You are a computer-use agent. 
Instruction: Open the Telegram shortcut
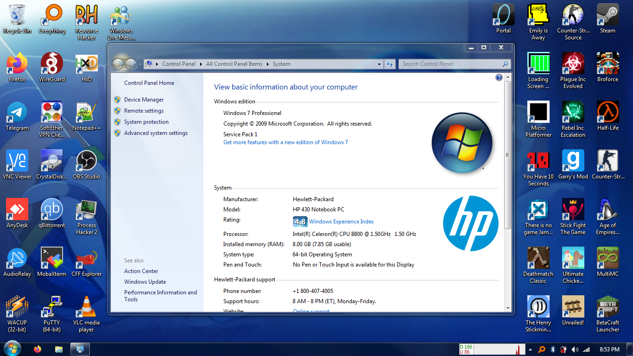(17, 114)
